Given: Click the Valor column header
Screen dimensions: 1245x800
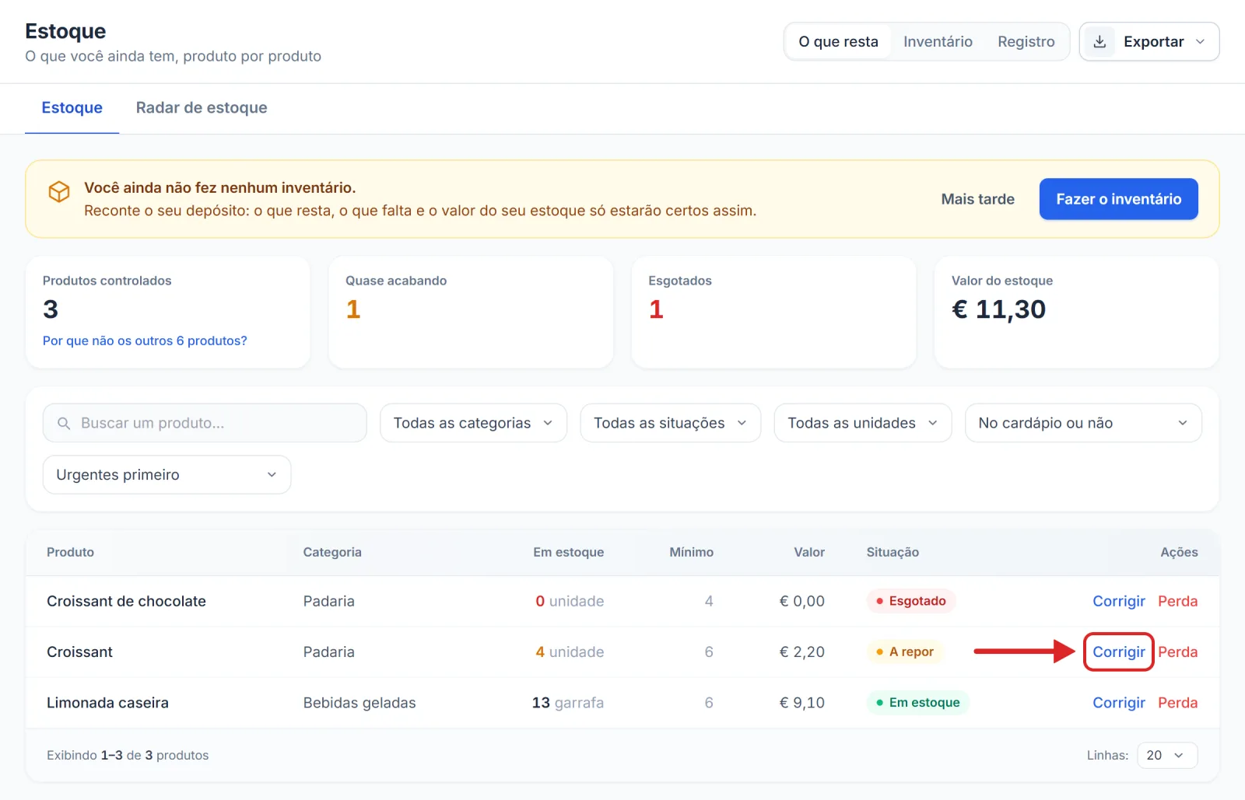Looking at the screenshot, I should (809, 553).
